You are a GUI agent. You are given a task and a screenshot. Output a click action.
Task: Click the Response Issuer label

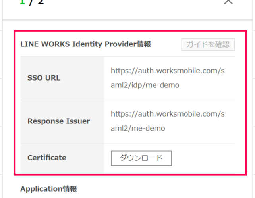(59, 121)
